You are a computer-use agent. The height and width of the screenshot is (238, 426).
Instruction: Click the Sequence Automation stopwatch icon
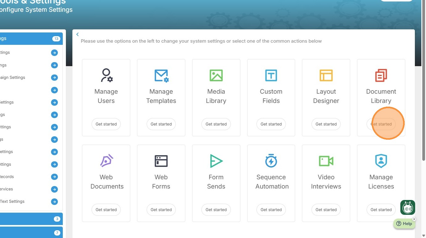pyautogui.click(x=271, y=161)
